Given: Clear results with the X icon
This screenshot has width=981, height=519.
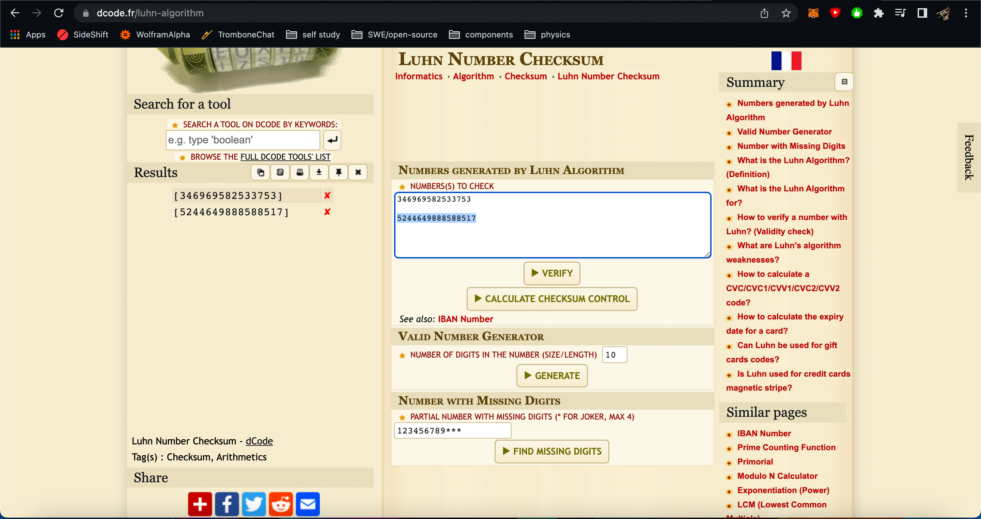Looking at the screenshot, I should 358,173.
